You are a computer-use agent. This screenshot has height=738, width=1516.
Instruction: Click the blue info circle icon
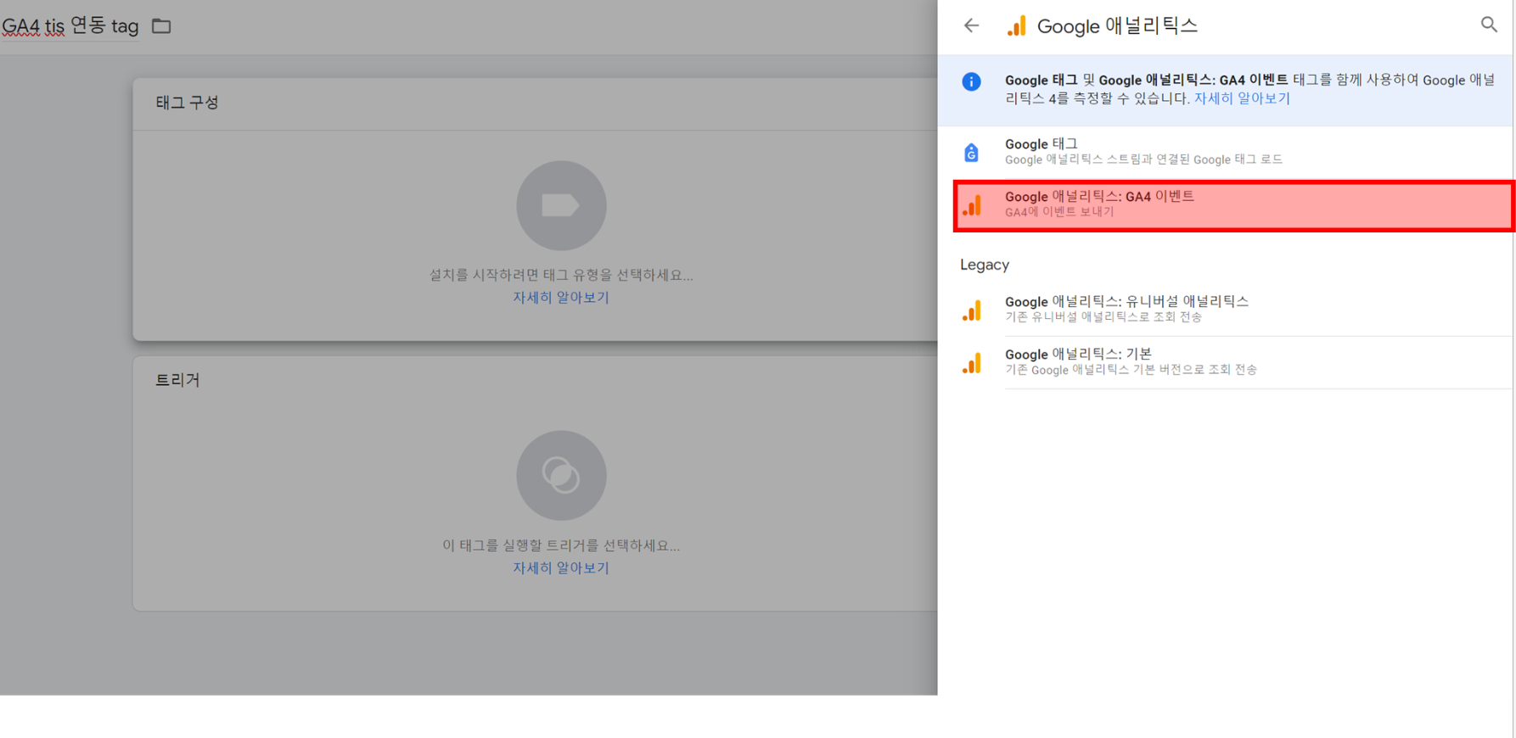pyautogui.click(x=971, y=81)
